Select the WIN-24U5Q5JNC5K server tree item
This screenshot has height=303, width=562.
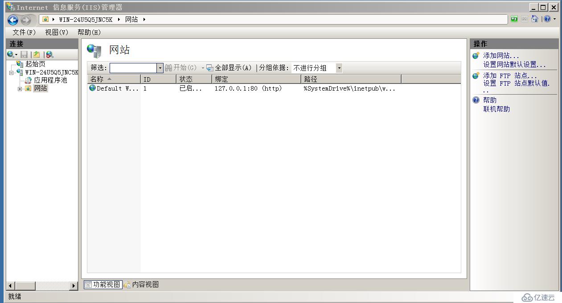pyautogui.click(x=51, y=72)
